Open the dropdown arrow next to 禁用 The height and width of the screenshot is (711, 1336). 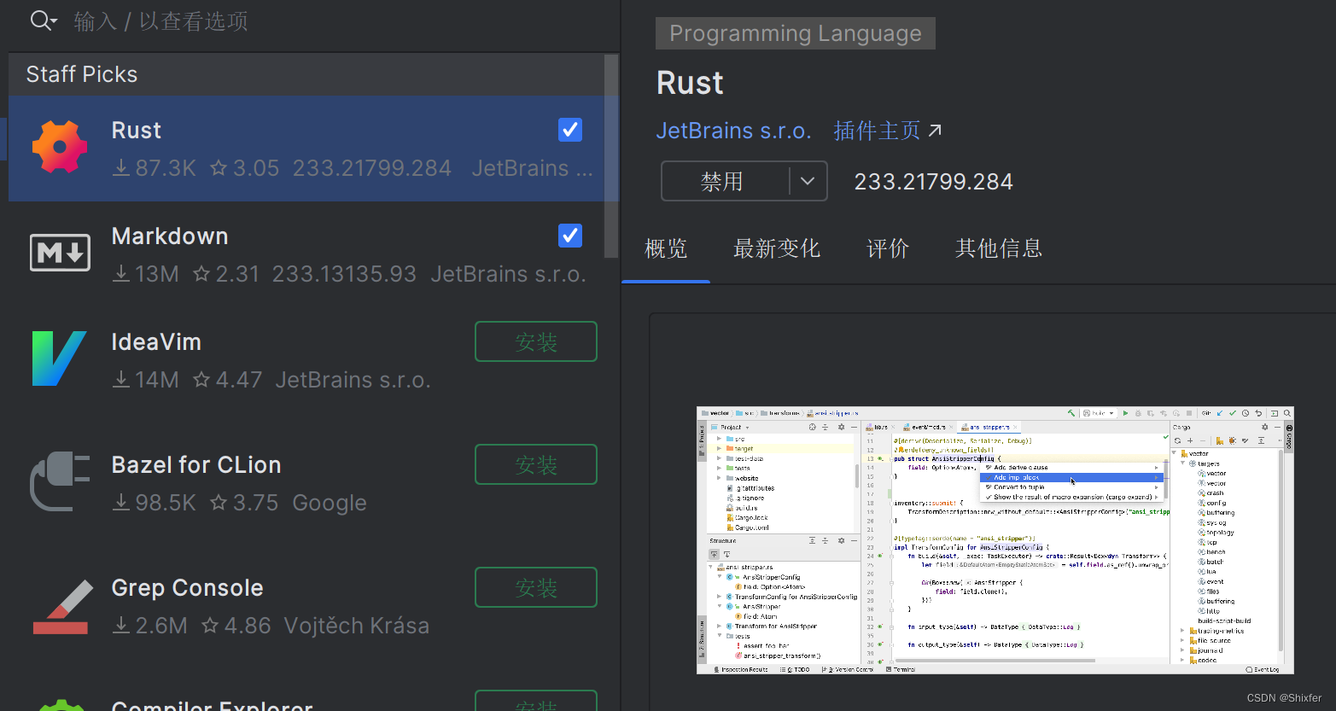pyautogui.click(x=808, y=181)
